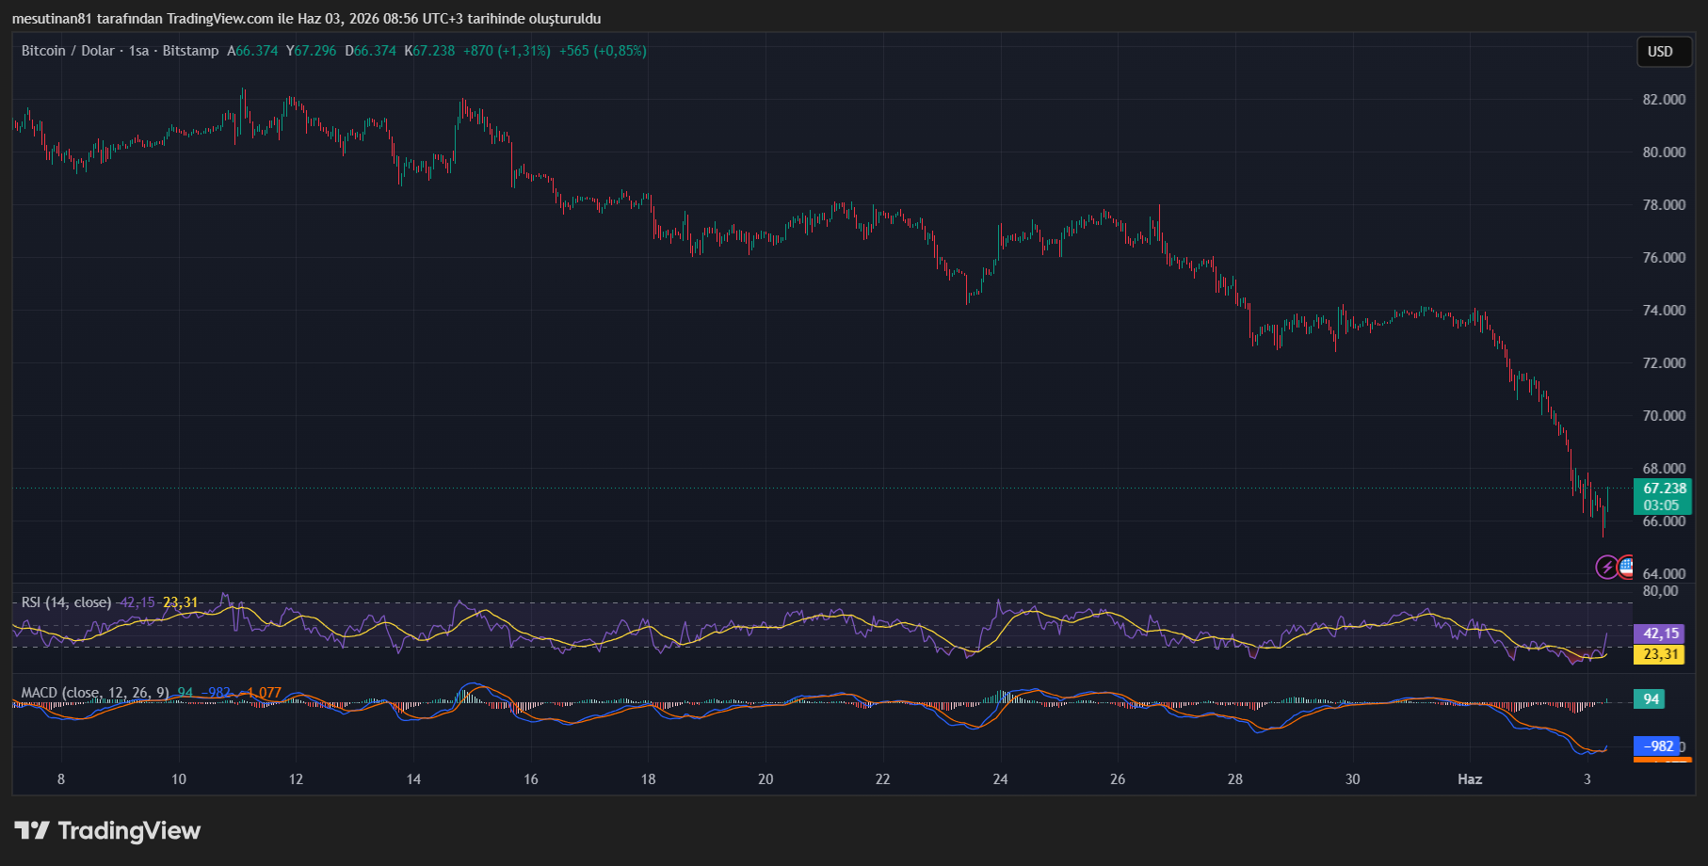Click the 76.000 price scale label
Image resolution: width=1708 pixels, height=866 pixels.
pyautogui.click(x=1664, y=258)
